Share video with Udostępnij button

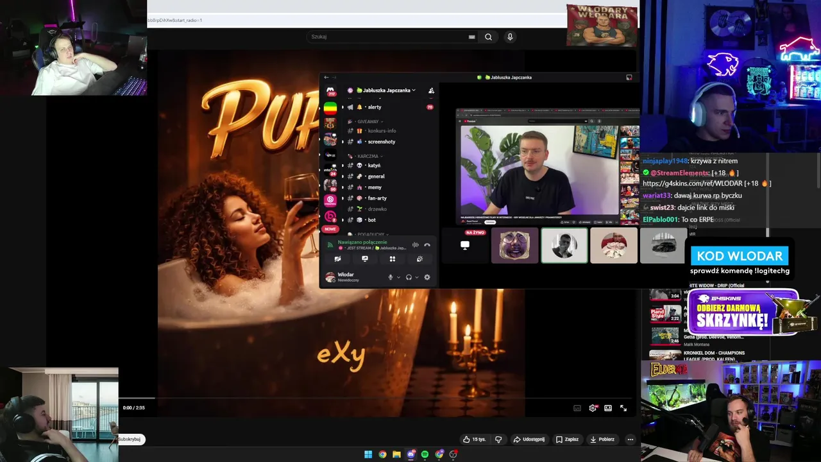[529, 440]
